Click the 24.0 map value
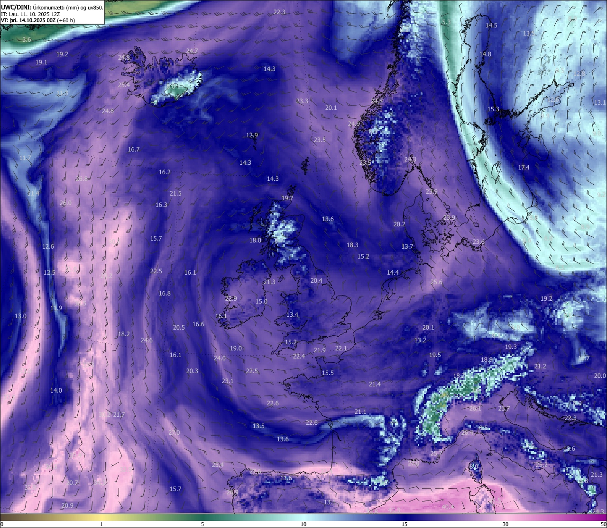The width and height of the screenshot is (607, 528). tap(220, 358)
